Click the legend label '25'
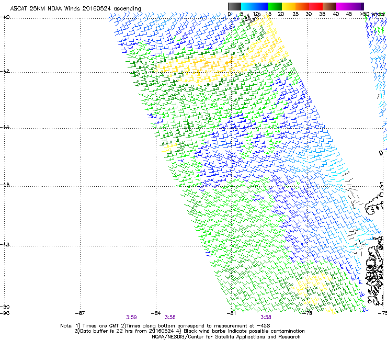387x340 pixels. [295, 14]
